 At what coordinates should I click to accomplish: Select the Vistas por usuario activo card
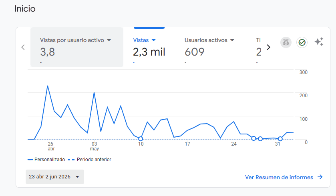[77, 47]
